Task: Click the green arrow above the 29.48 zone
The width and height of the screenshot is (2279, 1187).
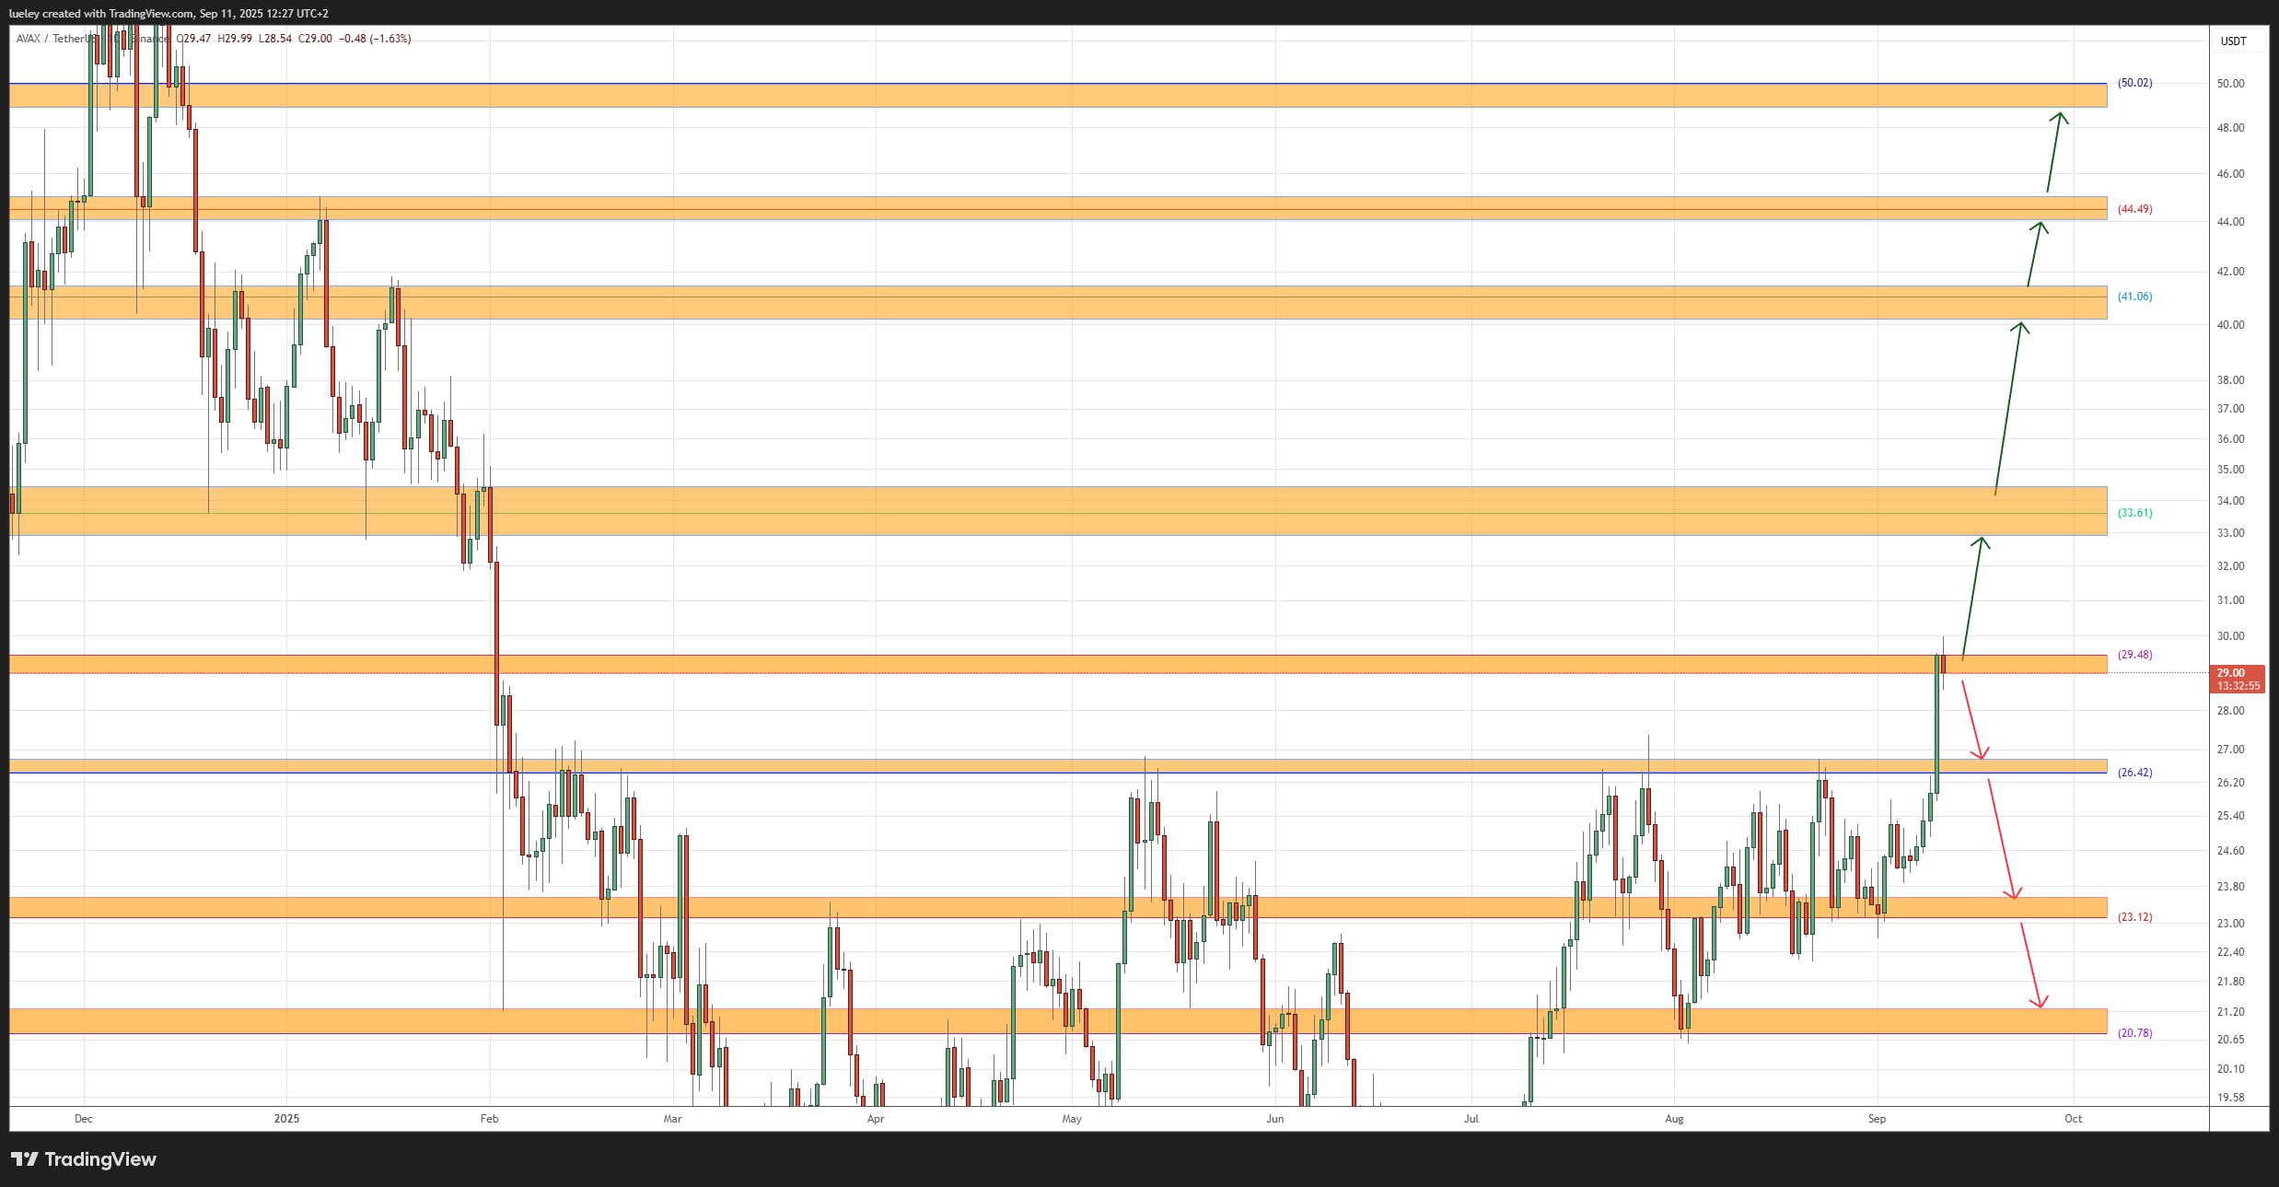Action: (1971, 598)
